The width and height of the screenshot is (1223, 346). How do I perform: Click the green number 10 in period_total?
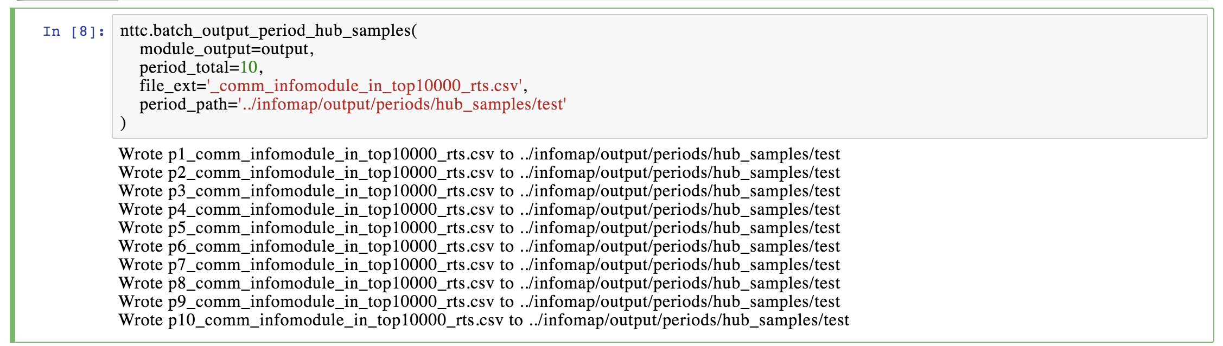pos(249,67)
